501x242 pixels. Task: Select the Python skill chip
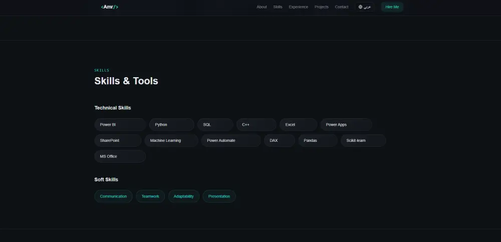coord(171,125)
